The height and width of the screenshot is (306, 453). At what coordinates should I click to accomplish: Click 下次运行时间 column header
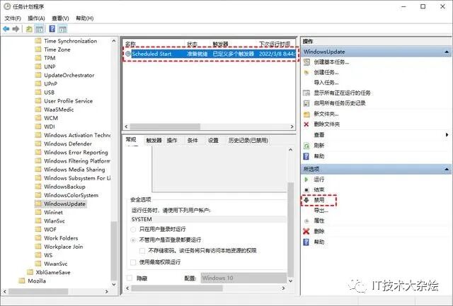pos(275,44)
